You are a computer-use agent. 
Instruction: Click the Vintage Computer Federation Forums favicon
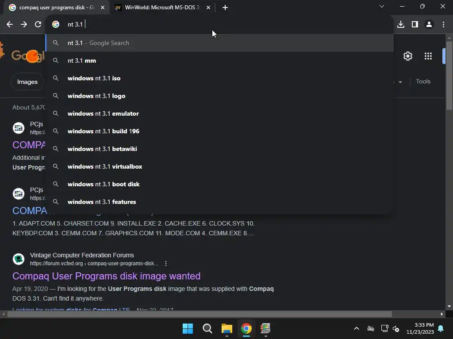pyautogui.click(x=19, y=259)
